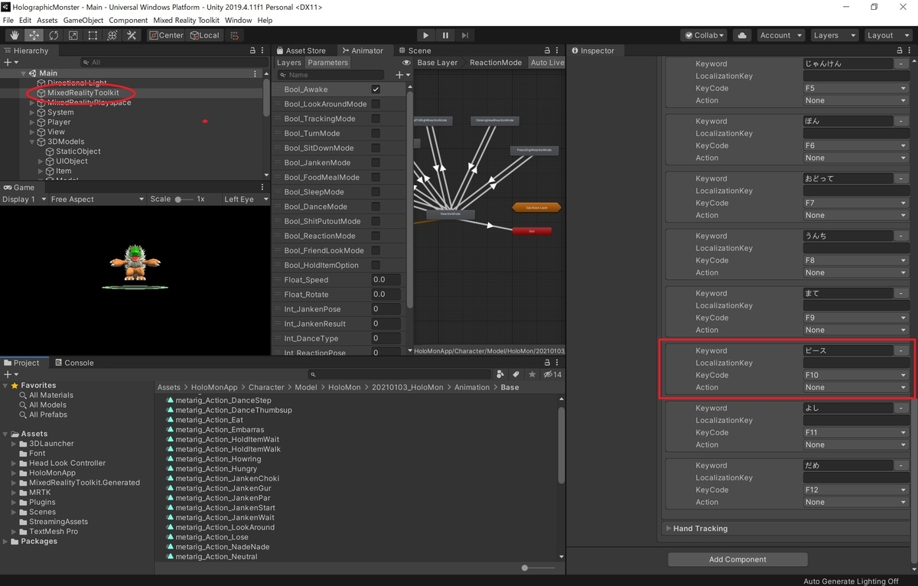Image resolution: width=918 pixels, height=586 pixels.
Task: Enable Bool_ReactionMode checkbox
Action: 376,236
